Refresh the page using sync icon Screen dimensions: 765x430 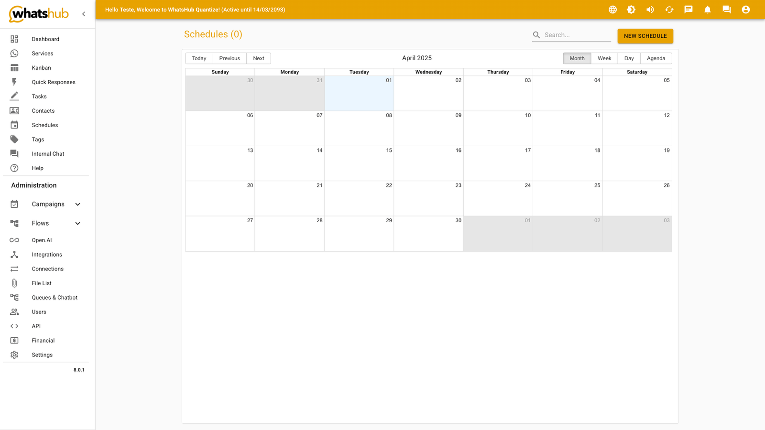click(x=669, y=10)
